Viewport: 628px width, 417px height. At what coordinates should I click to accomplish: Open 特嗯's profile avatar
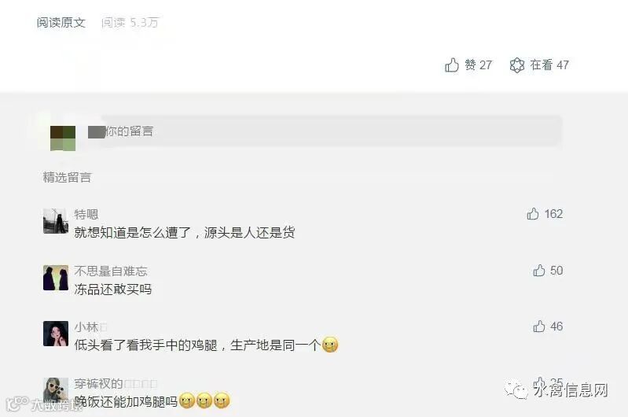pos(55,220)
